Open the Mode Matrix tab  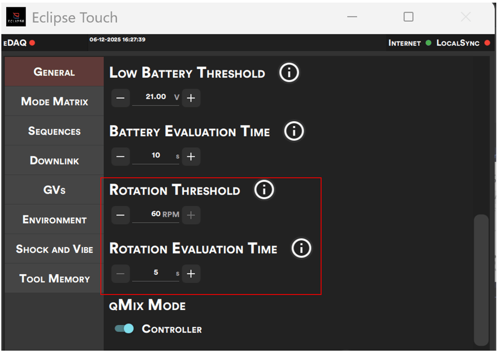(x=54, y=101)
